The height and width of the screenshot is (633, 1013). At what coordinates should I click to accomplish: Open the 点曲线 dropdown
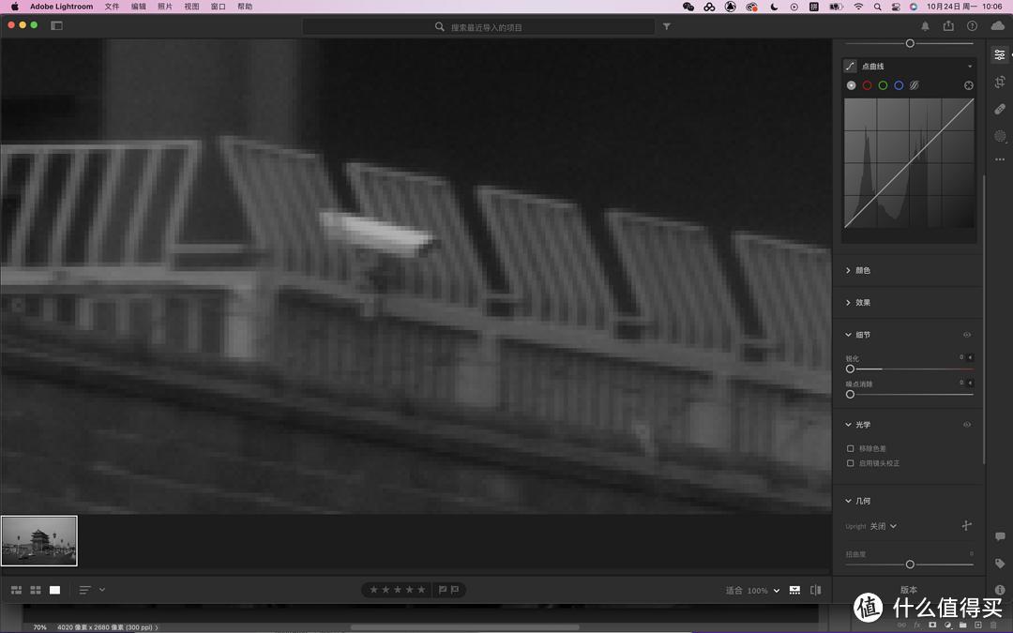(969, 66)
